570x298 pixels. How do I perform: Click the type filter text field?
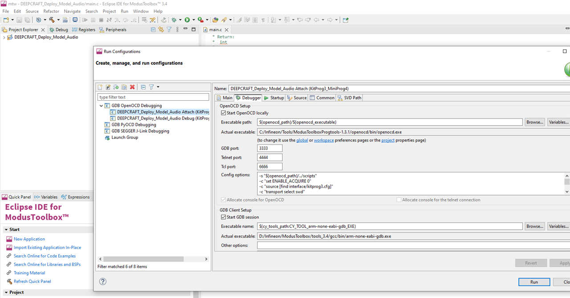153,97
